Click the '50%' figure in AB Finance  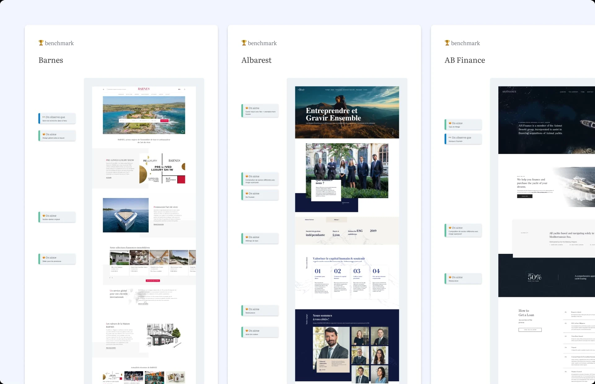pos(535,277)
